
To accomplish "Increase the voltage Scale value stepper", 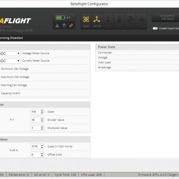I will [x=42, y=111].
